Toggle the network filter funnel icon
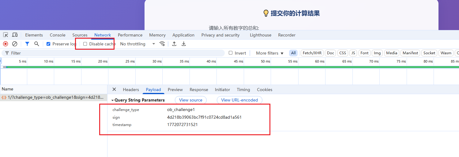This screenshot has width=459, height=157. pyautogui.click(x=27, y=44)
